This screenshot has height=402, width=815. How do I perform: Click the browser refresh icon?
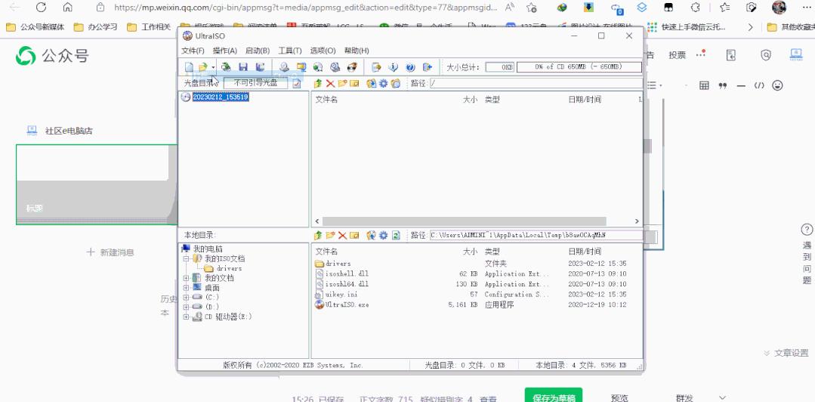pyautogui.click(x=41, y=8)
